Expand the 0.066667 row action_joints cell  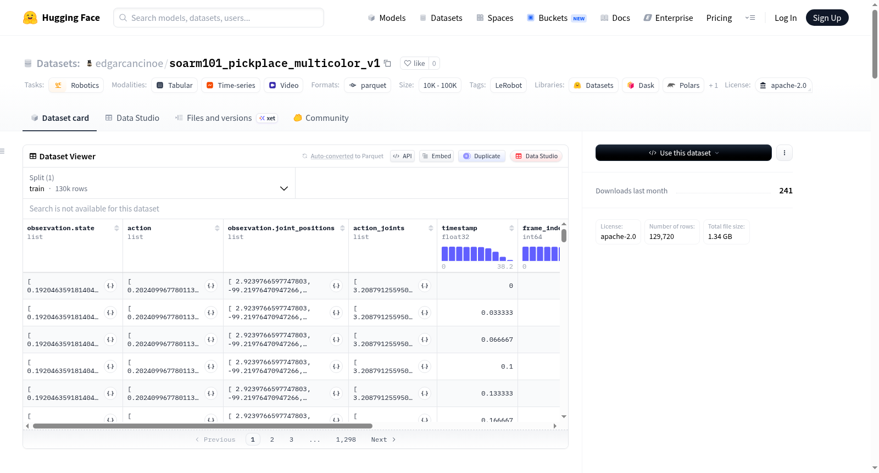[425, 340]
